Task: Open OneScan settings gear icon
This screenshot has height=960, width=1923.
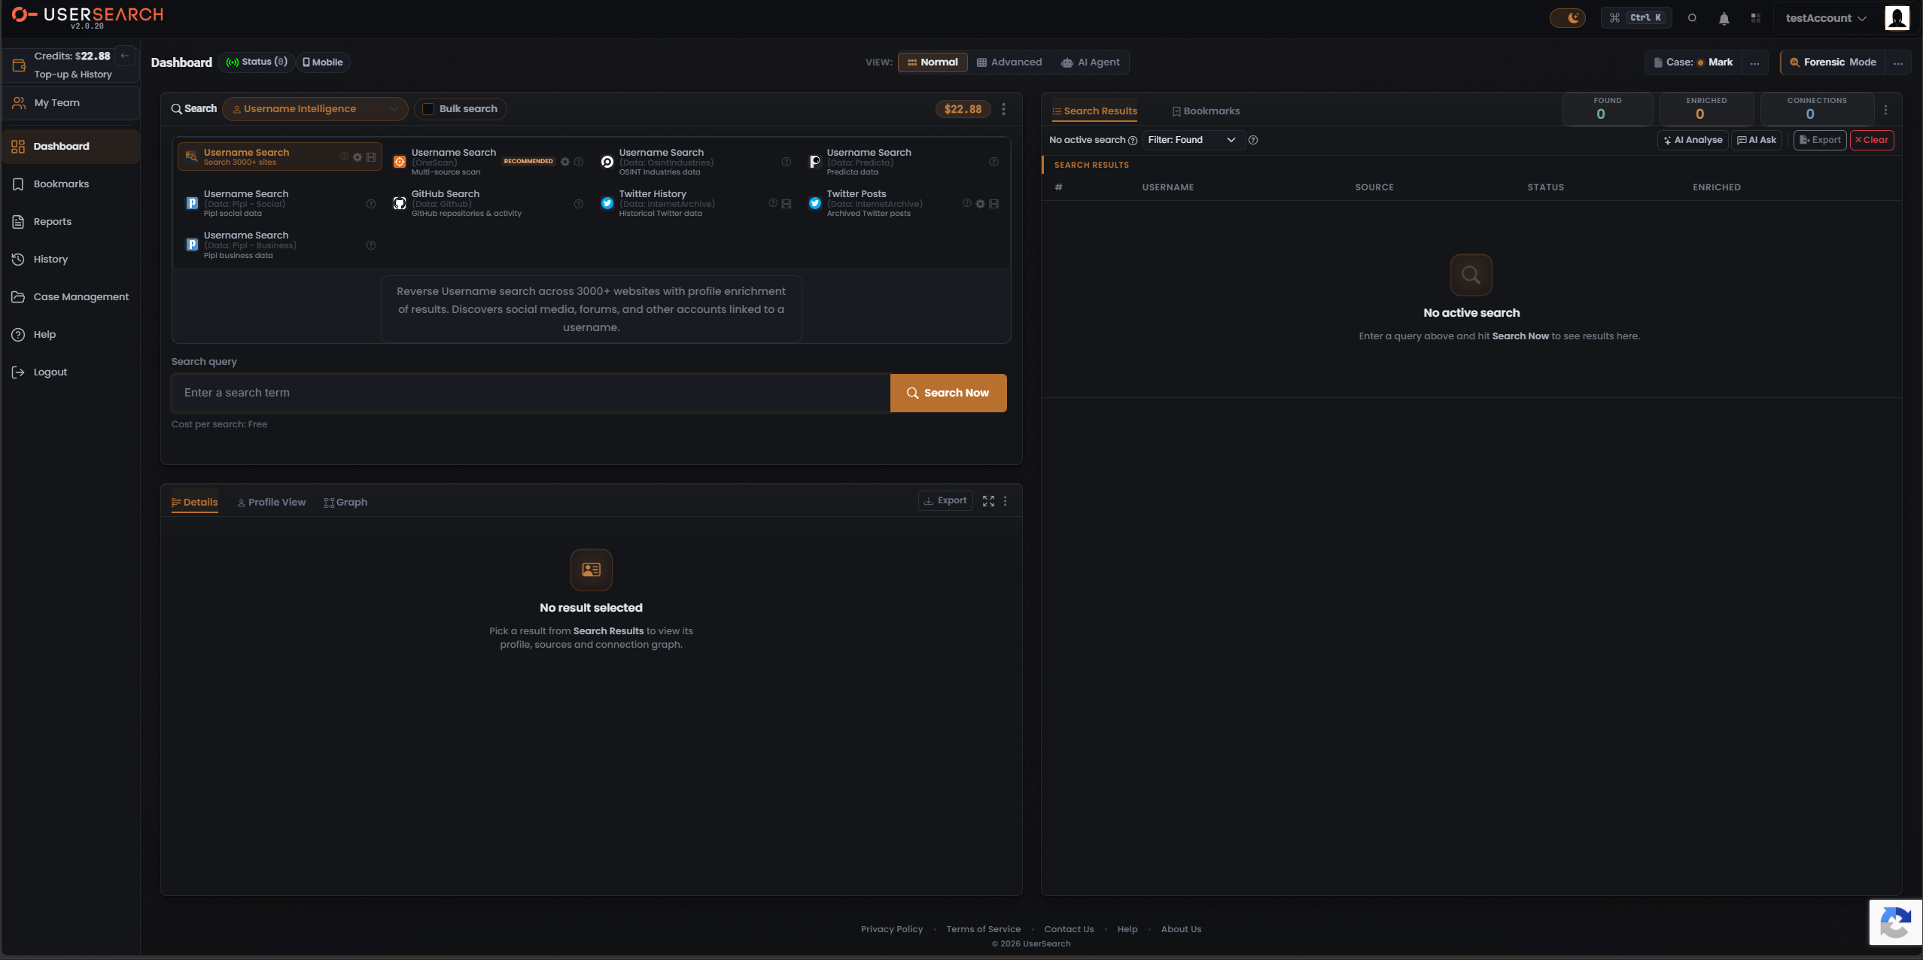Action: pyautogui.click(x=565, y=162)
